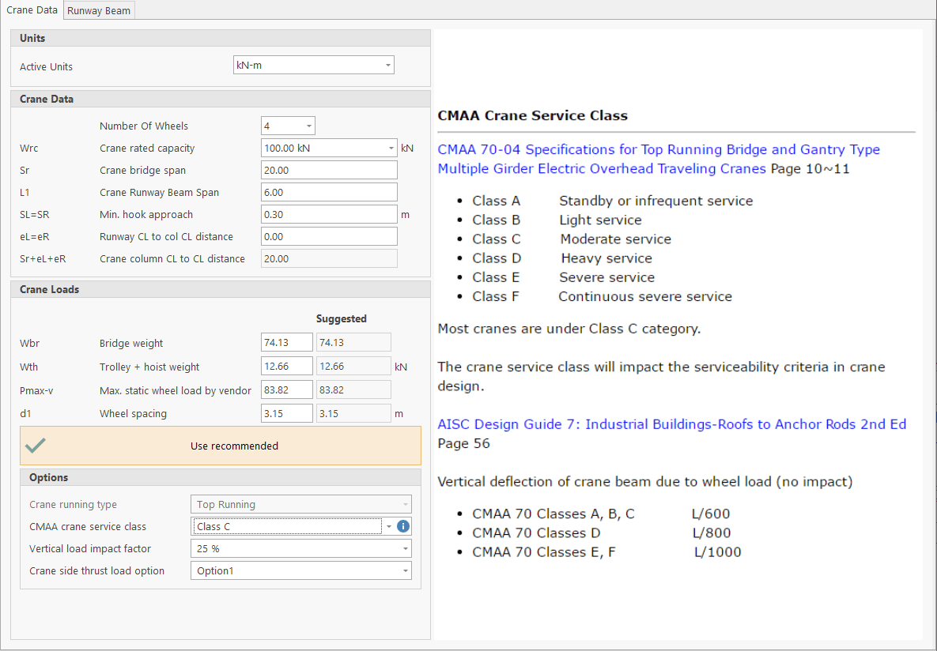Screen dimensions: 937x651
Task: Click the Crane Runway Beam Span field
Action: pos(328,192)
